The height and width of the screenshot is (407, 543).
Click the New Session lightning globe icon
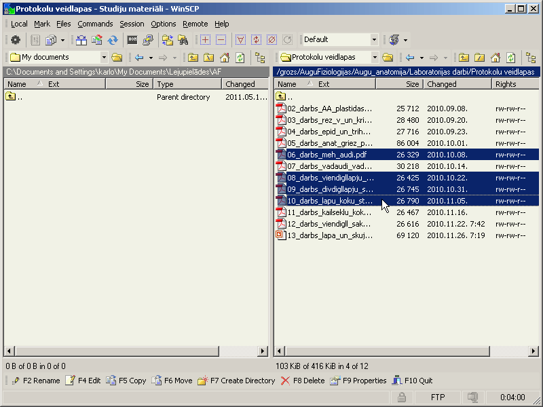(x=394, y=40)
